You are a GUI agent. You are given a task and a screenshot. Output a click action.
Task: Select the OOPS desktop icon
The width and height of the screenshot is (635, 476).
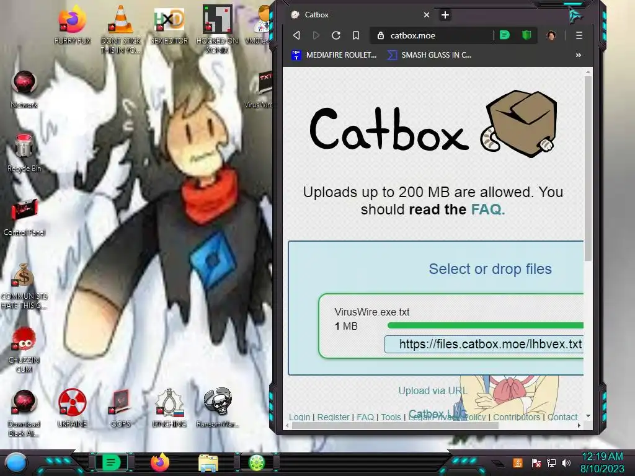coord(121,408)
